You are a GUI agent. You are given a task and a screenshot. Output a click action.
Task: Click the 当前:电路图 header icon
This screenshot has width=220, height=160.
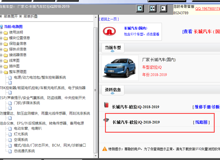click(1, 27)
